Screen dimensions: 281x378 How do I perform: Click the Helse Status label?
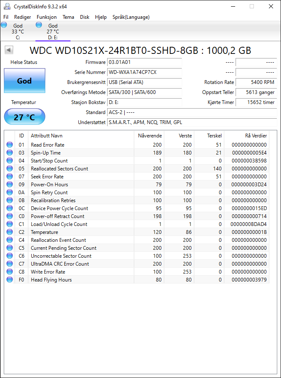[24, 62]
